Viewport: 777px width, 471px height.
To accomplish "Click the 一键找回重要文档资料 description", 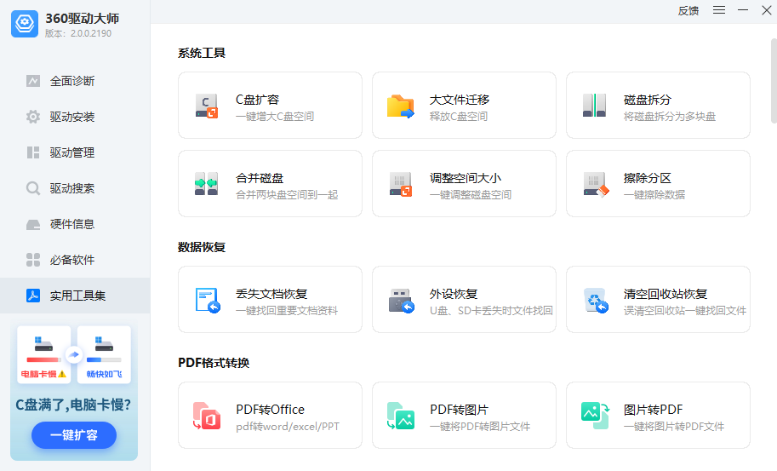I will (287, 311).
